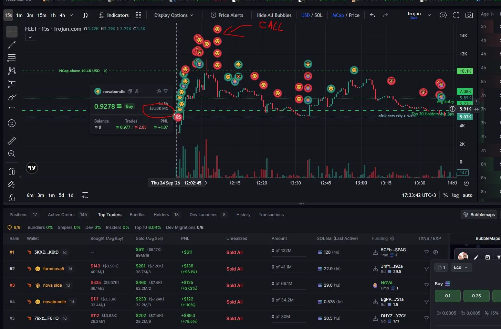
Task: Select the 1m timeframe in top bar
Action: click(19, 15)
